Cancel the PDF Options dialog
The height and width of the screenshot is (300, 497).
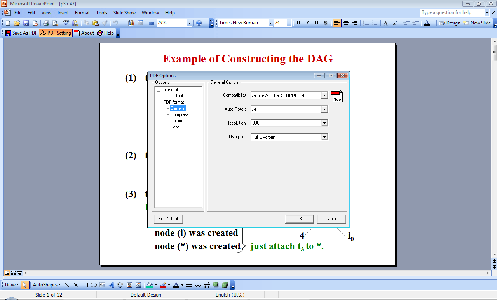coord(331,219)
